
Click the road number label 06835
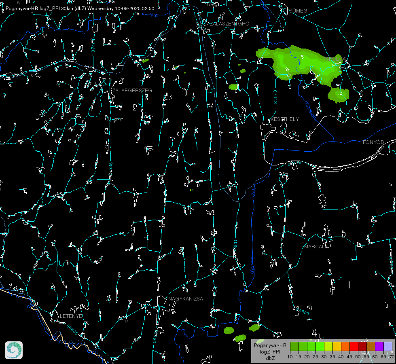(72, 330)
